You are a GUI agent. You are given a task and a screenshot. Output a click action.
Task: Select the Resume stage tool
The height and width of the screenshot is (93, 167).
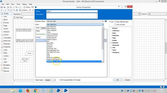(x=5, y=71)
